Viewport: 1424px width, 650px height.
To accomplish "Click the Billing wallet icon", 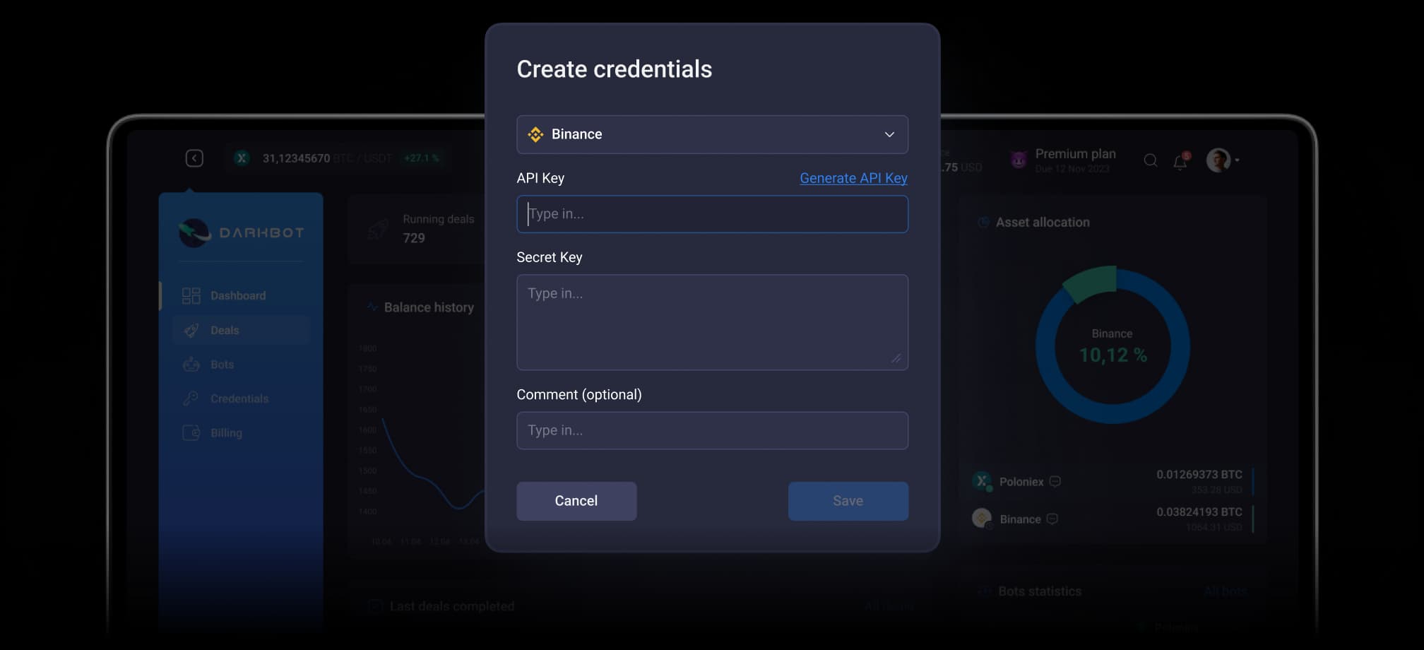I will [190, 432].
